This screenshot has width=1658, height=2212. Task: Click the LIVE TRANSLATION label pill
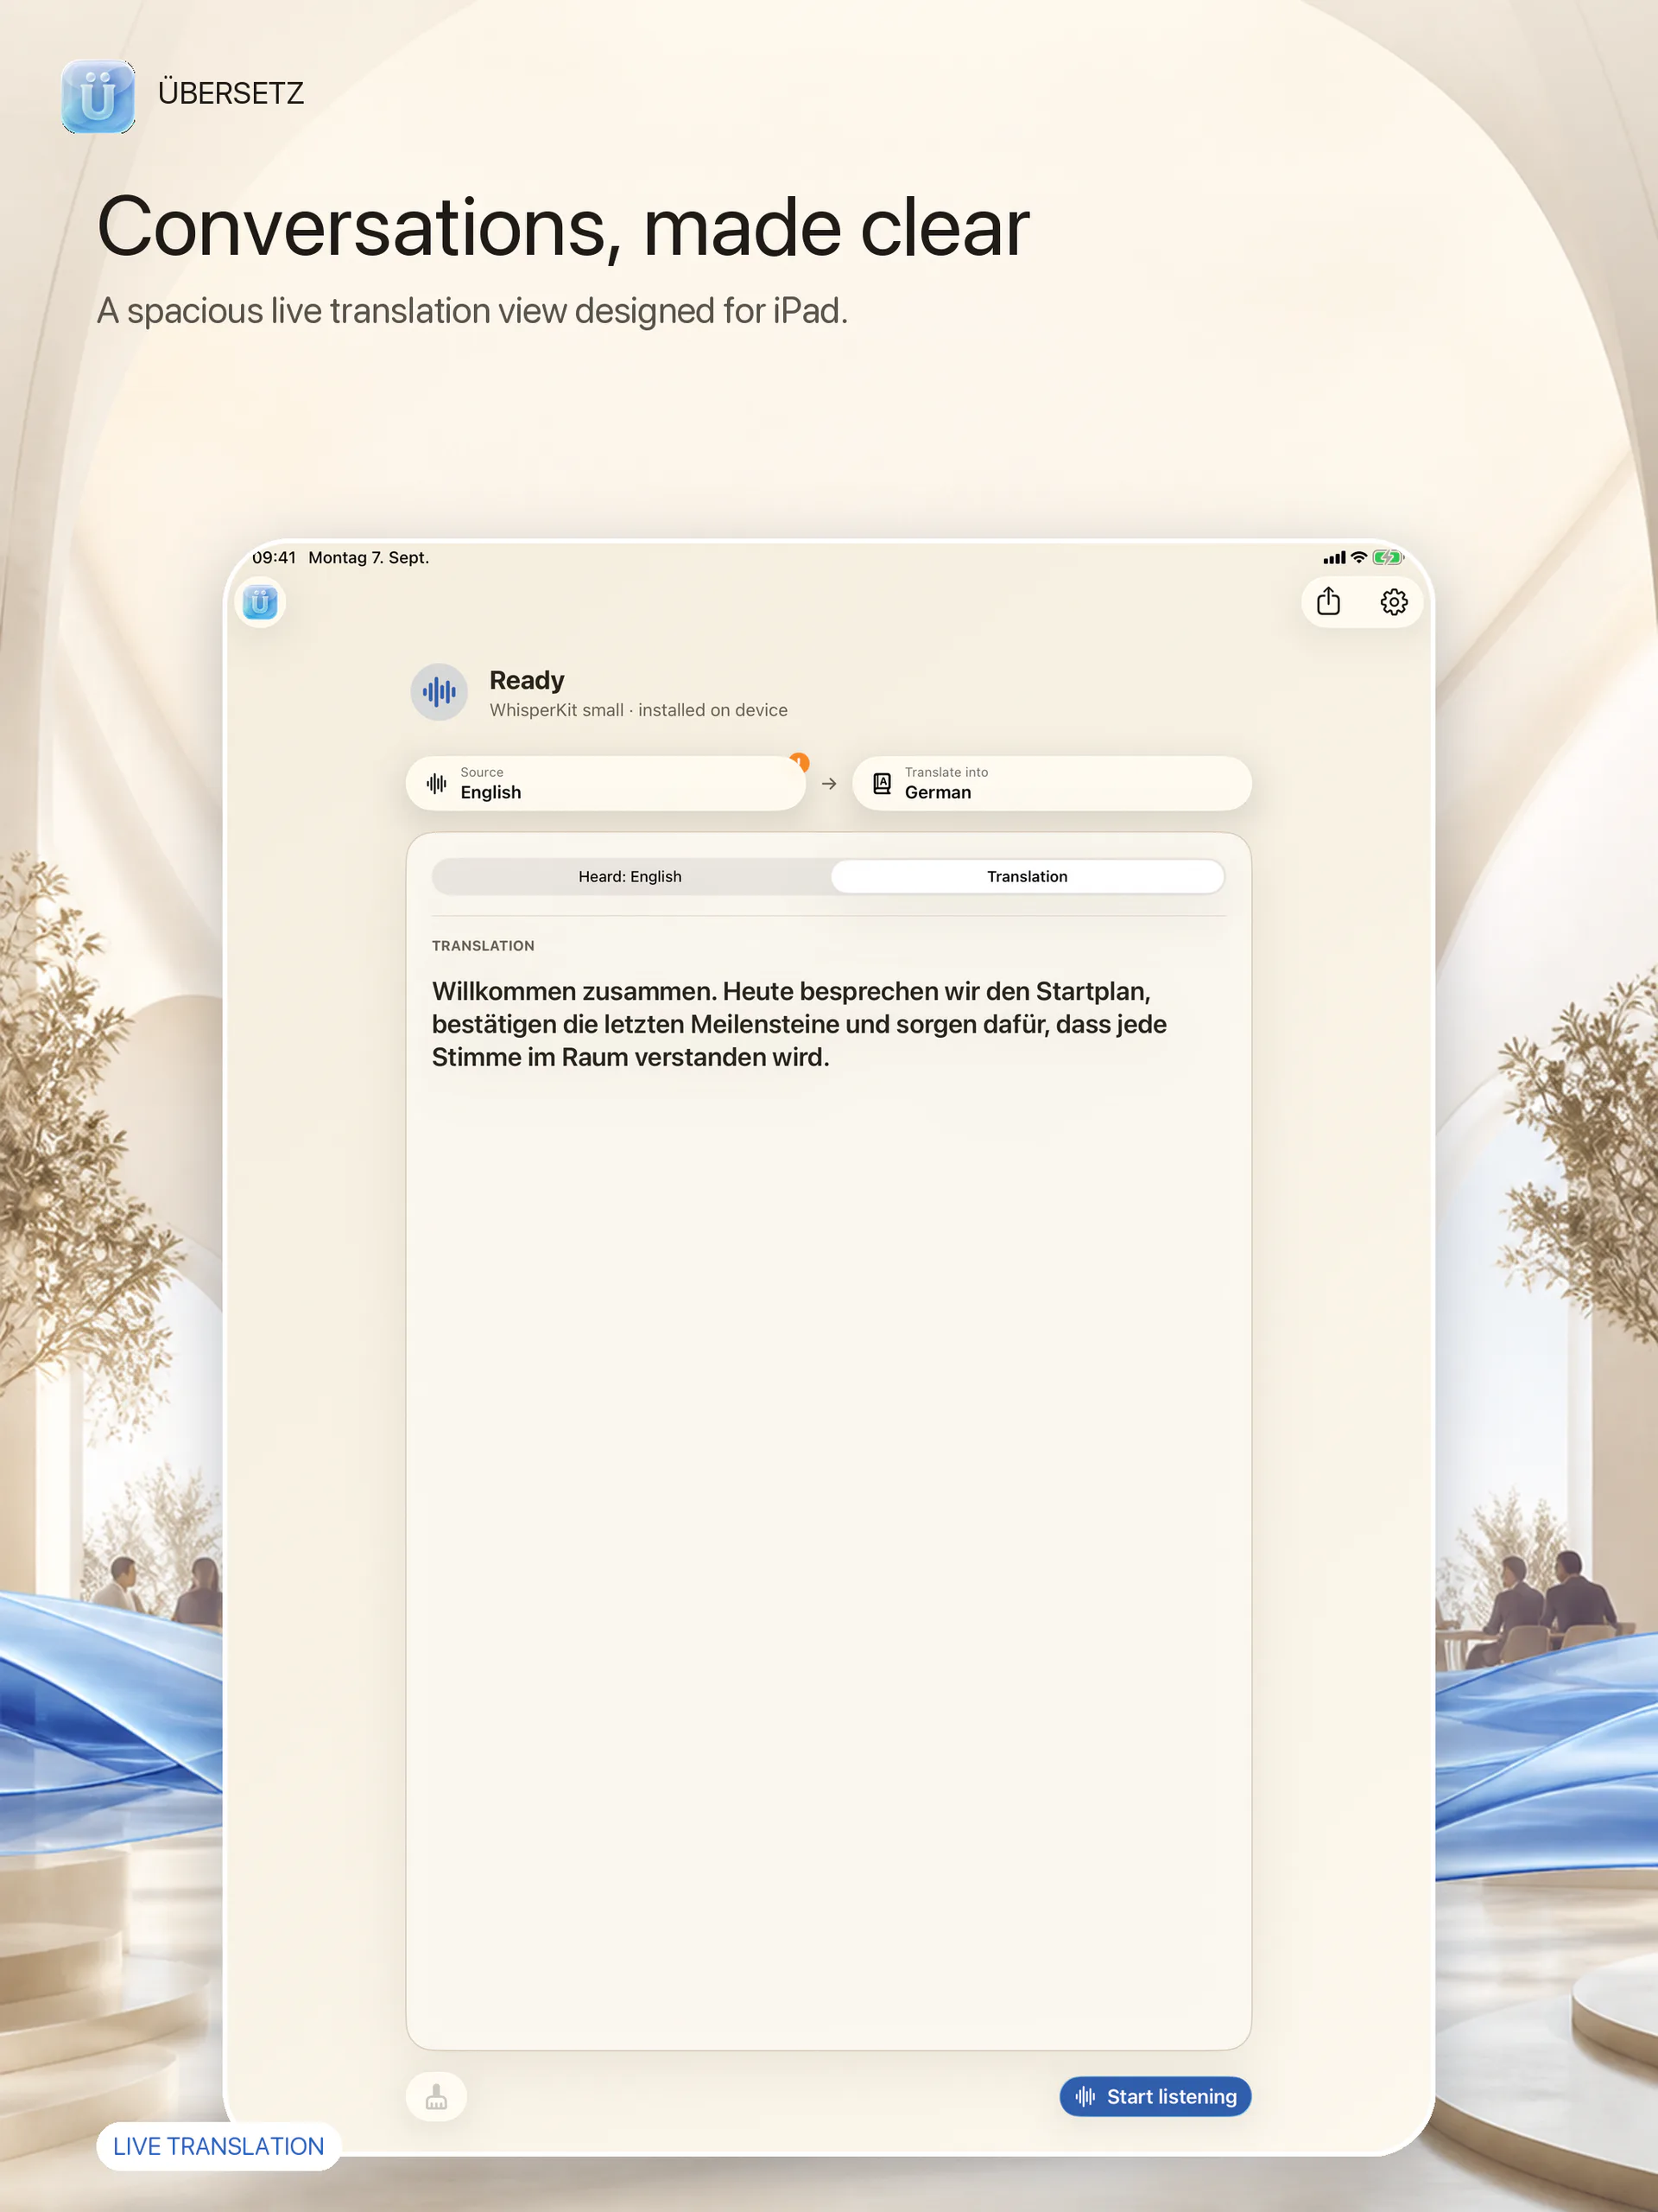coord(218,2146)
